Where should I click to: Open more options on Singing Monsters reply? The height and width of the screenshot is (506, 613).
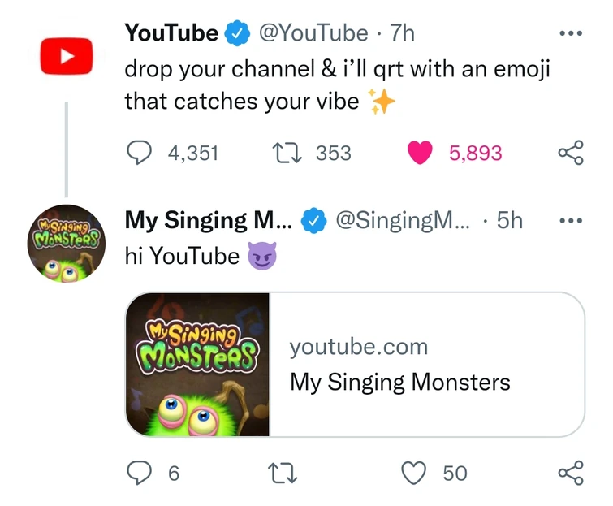571,221
